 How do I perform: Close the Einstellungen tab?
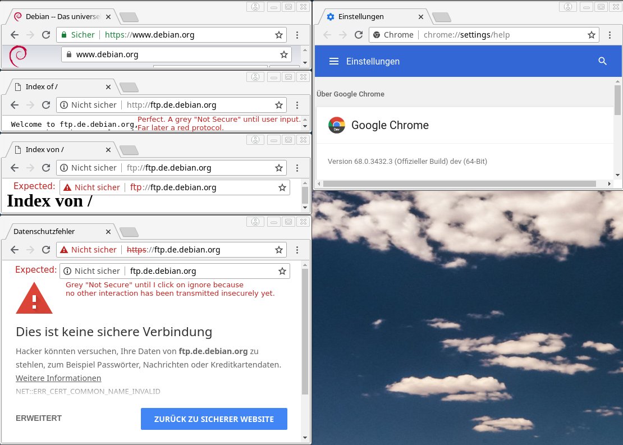click(421, 17)
